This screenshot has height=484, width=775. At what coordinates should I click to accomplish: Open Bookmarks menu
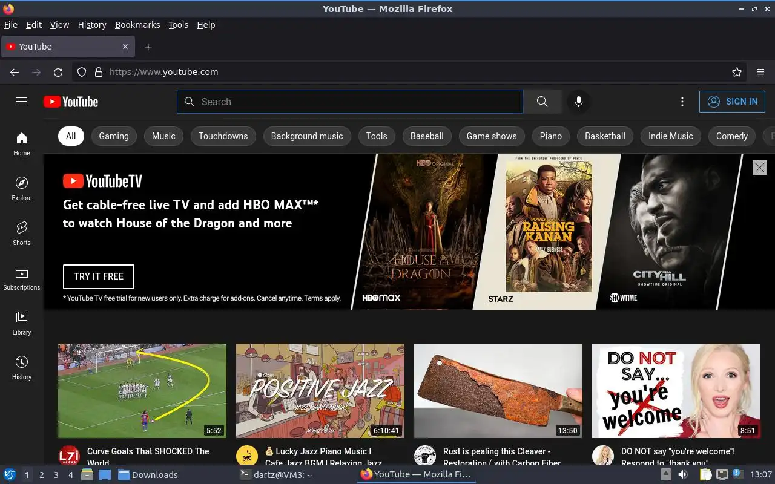pyautogui.click(x=137, y=25)
